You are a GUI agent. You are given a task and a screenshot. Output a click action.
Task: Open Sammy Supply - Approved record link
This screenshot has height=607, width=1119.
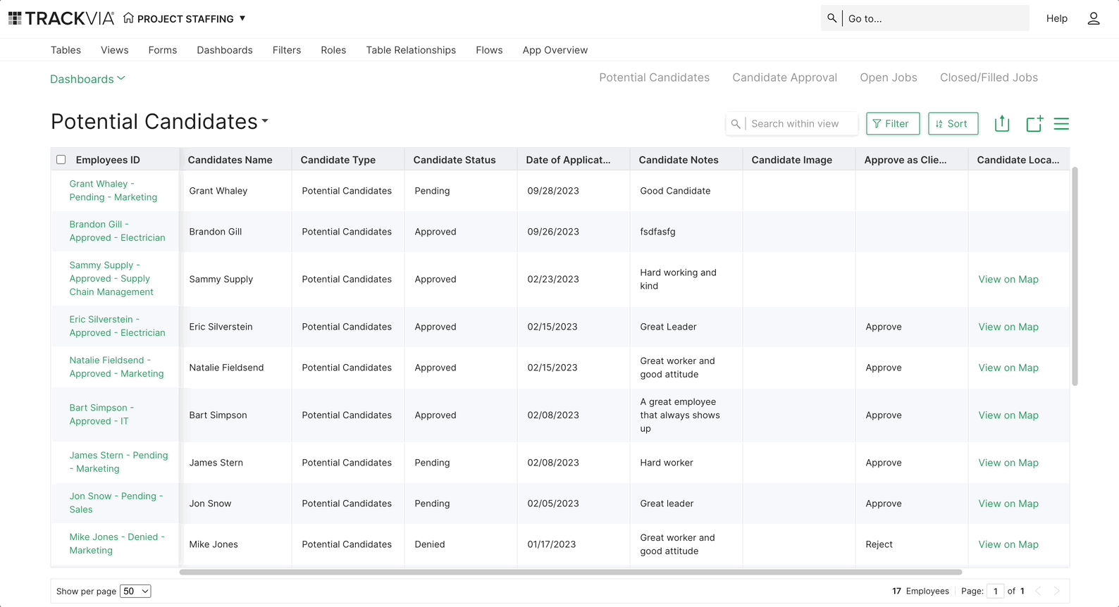[x=111, y=278]
